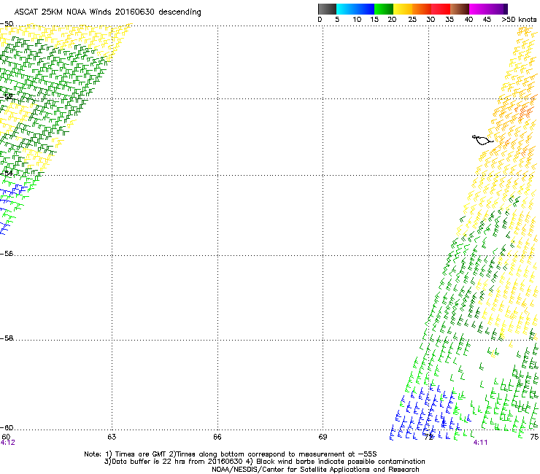
Task: Click the gray 0-5 knots legend segment
Action: (327, 9)
